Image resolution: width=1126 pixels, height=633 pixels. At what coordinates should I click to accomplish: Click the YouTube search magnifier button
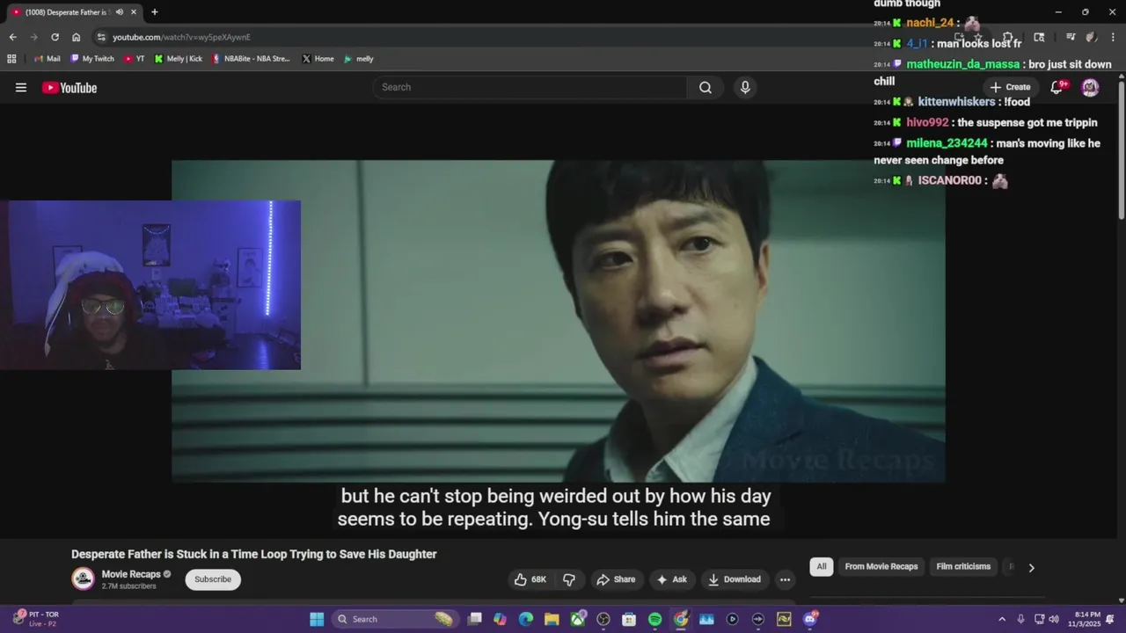click(706, 87)
